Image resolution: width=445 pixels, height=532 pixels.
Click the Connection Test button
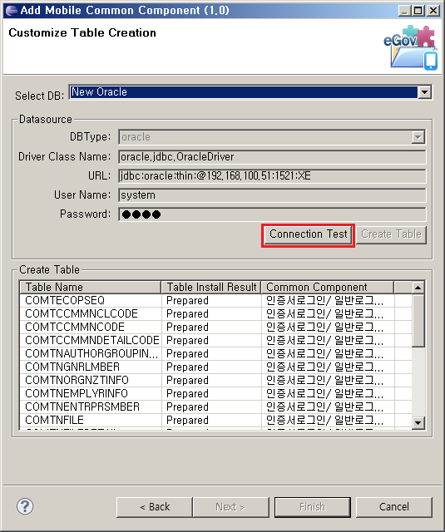[x=309, y=234]
